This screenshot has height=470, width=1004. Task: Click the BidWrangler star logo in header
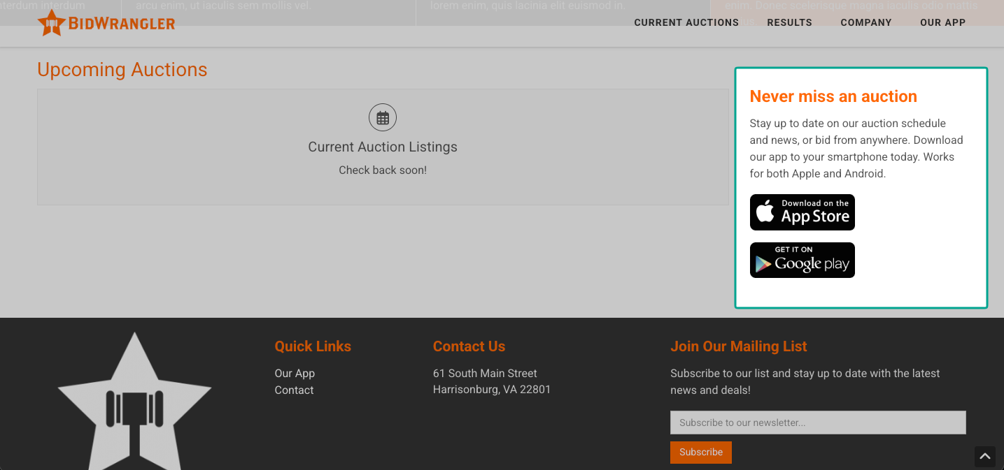(x=51, y=23)
